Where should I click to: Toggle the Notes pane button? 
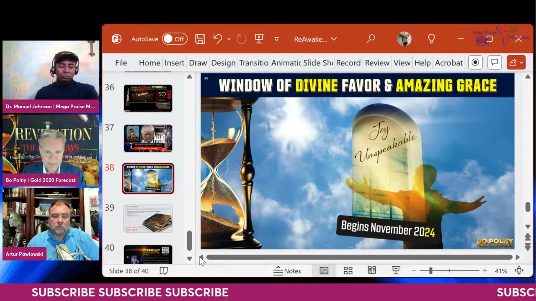287,271
